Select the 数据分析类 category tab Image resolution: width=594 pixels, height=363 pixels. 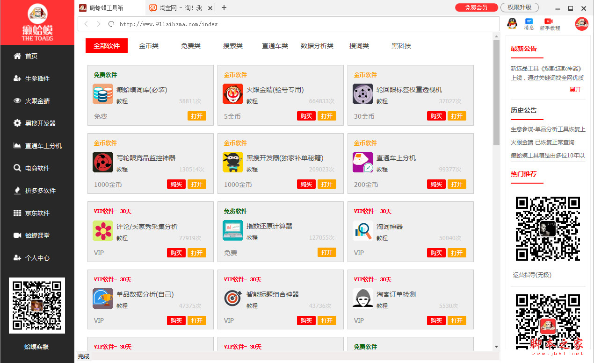[317, 46]
